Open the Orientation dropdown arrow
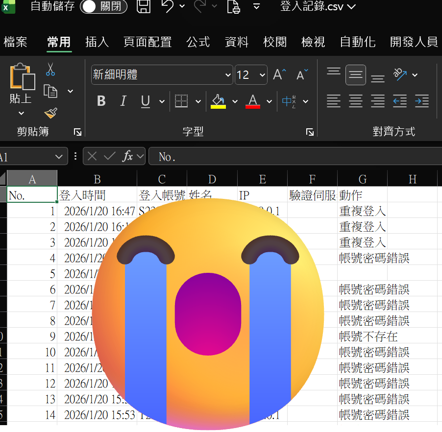This screenshot has width=442, height=432. coord(415,75)
